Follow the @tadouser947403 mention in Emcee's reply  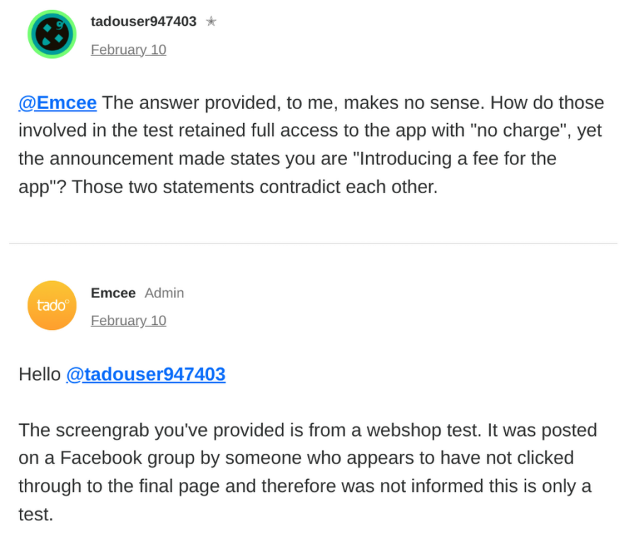pyautogui.click(x=146, y=374)
